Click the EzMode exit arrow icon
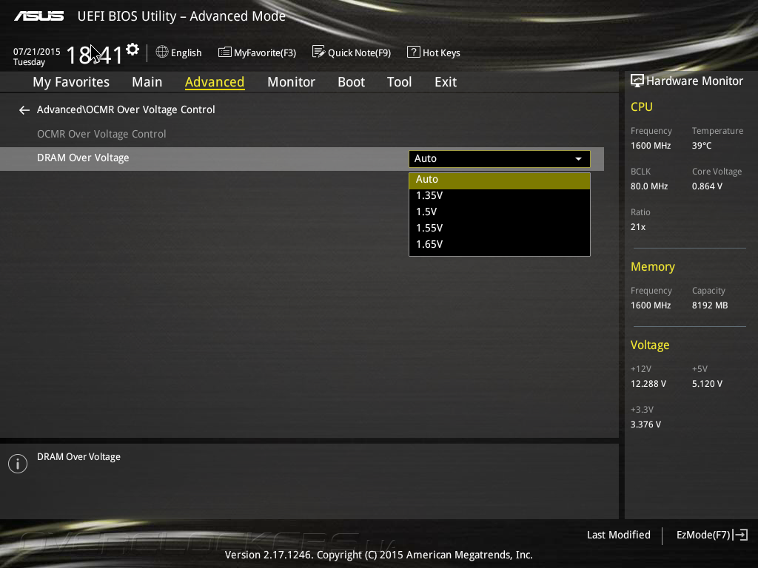The height and width of the screenshot is (568, 758). click(740, 535)
